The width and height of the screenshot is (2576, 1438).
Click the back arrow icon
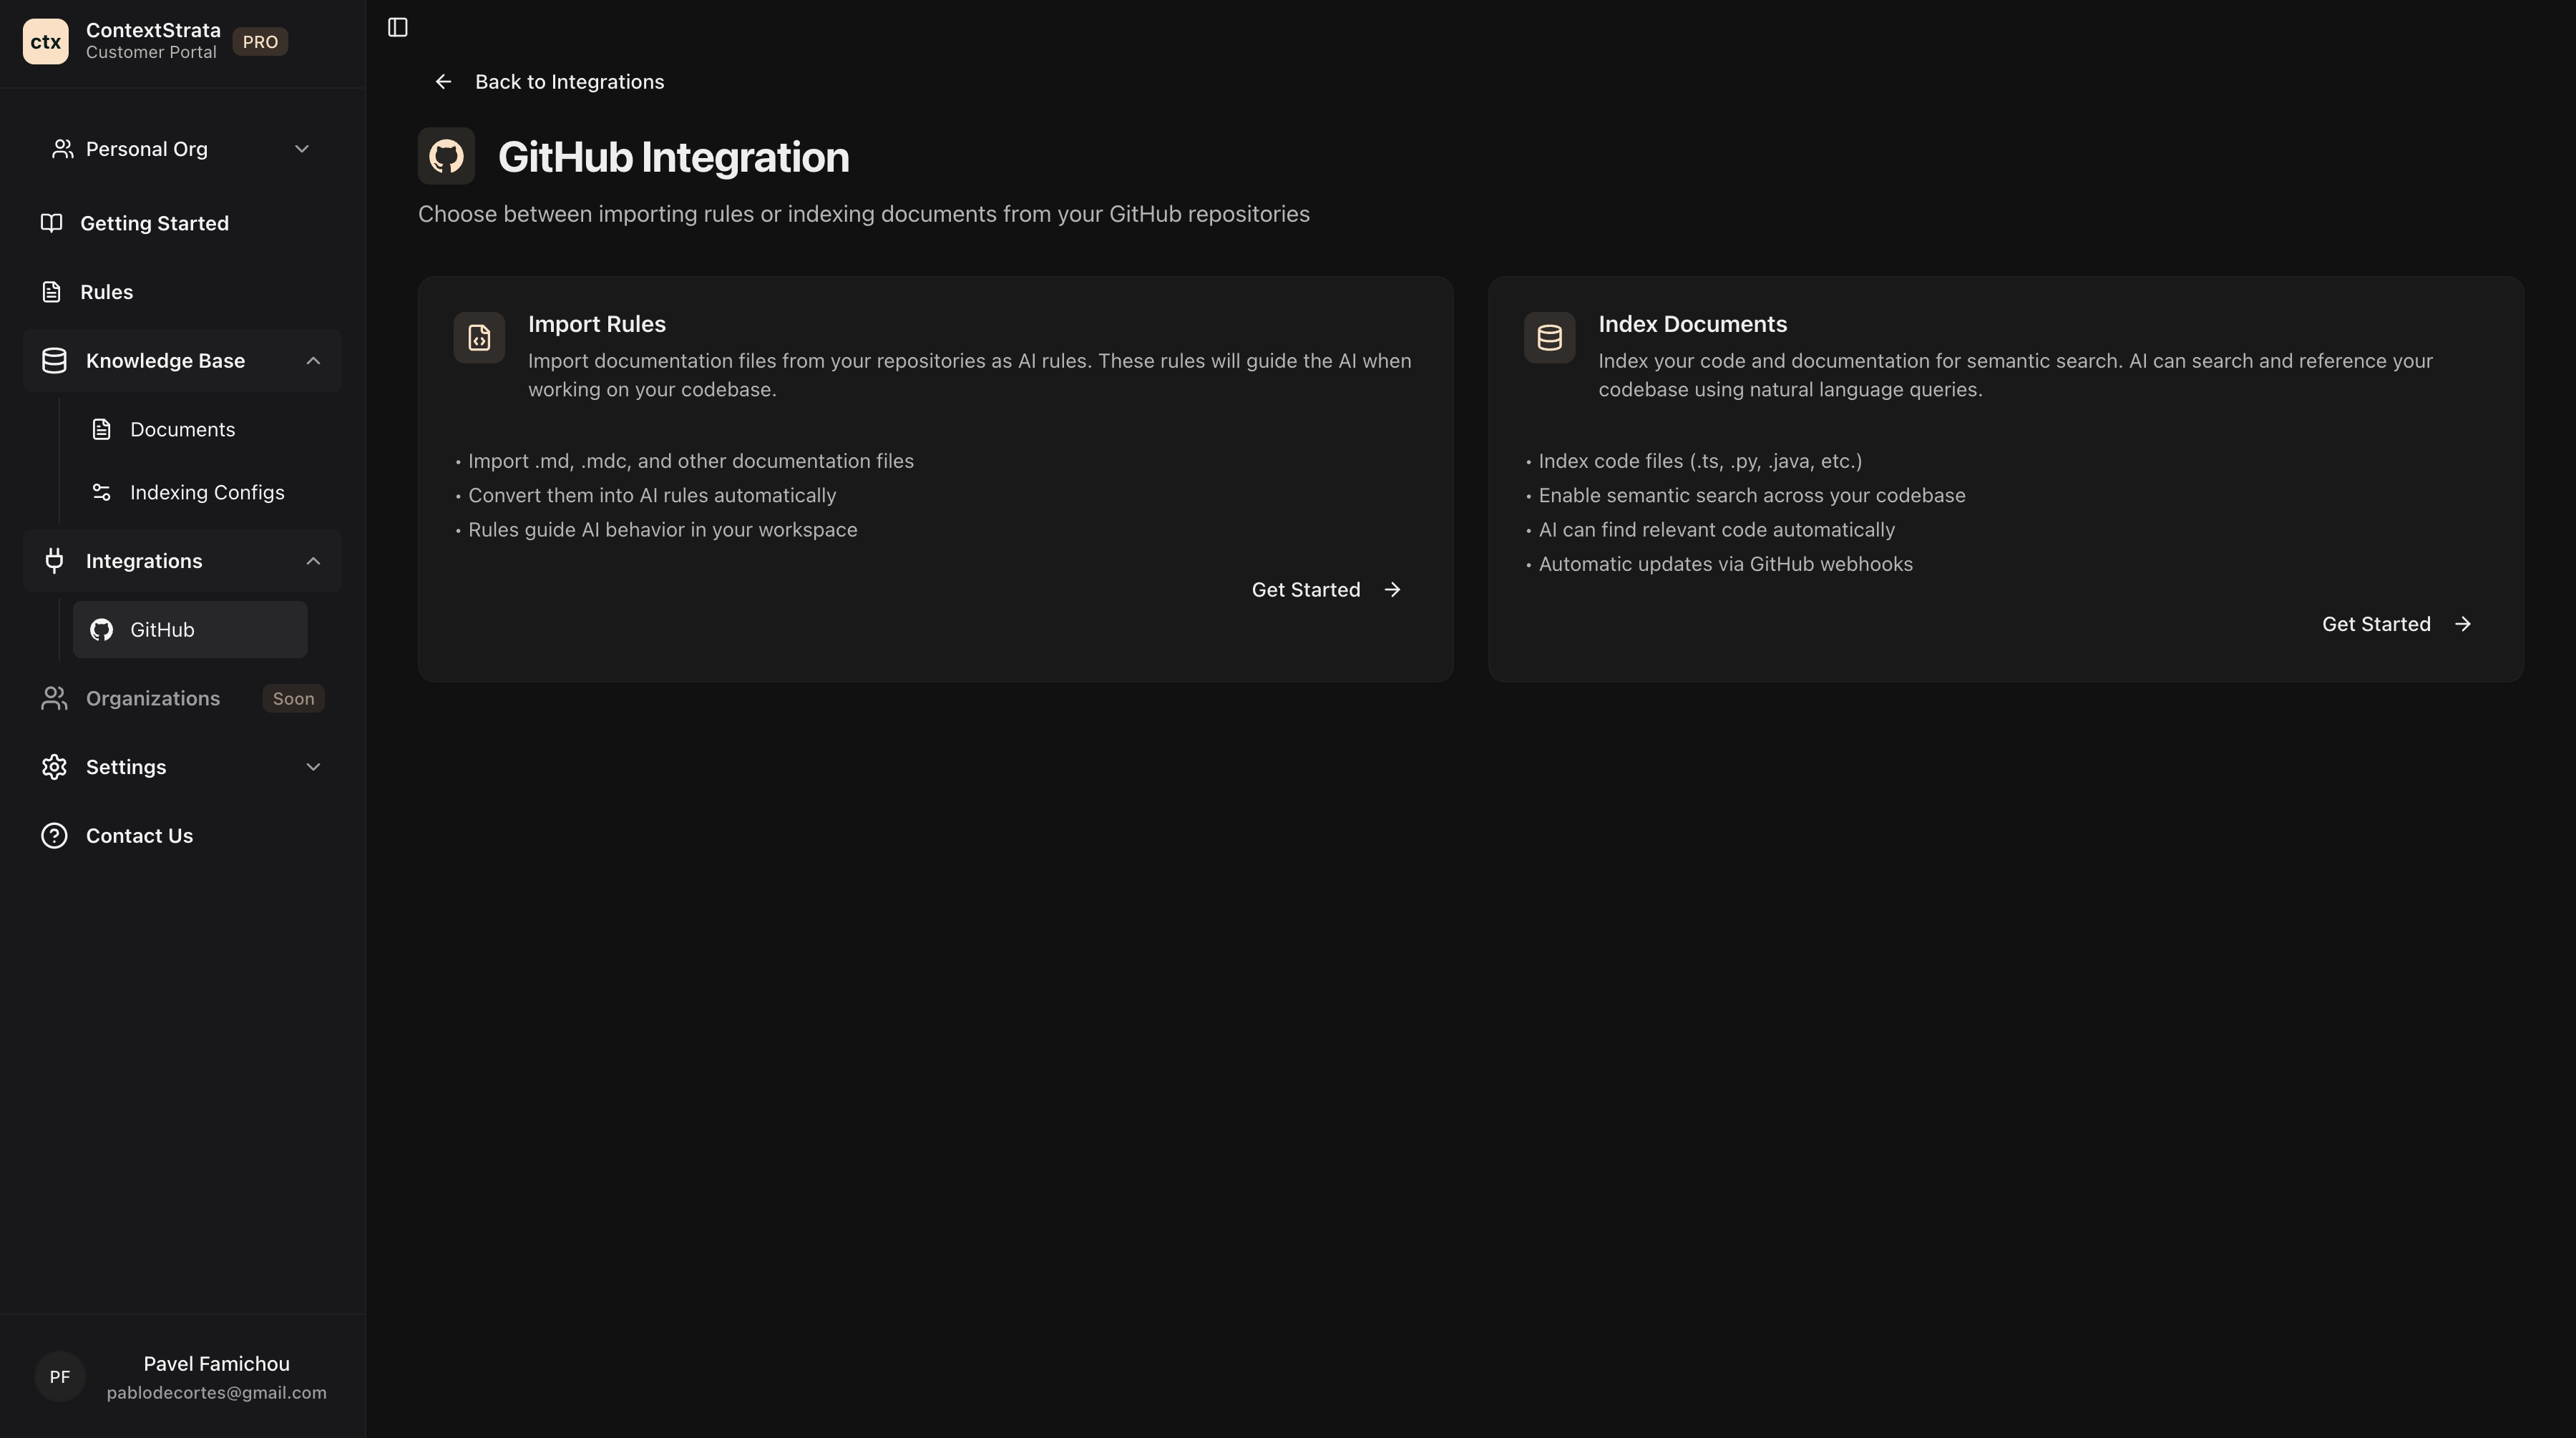pos(443,82)
